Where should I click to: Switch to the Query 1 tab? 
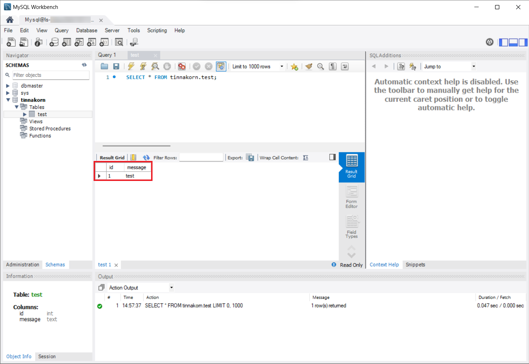107,55
